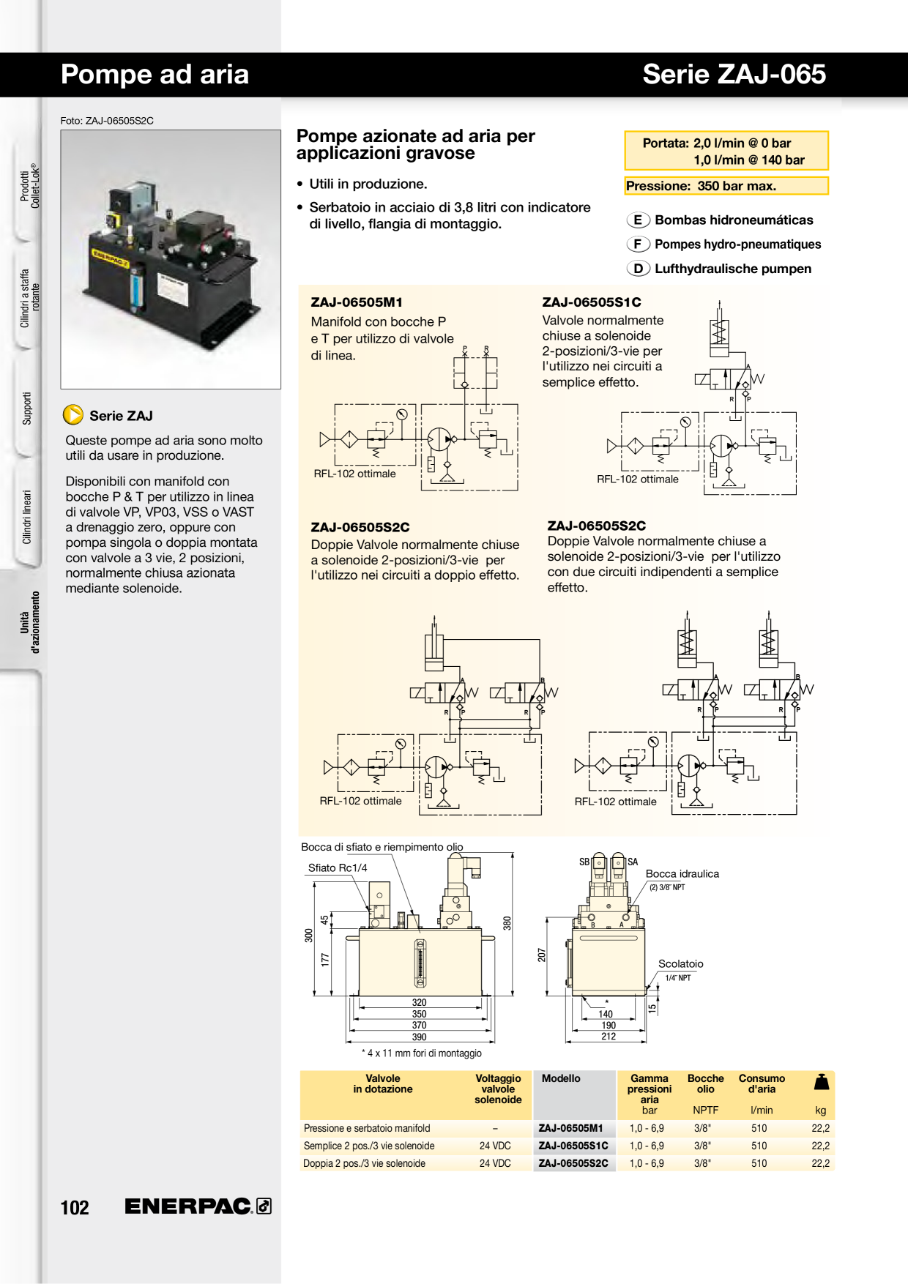Screen dimensions: 908x1284
Task: Click the 'Pressione: 350 bar max.' box
Action: click(x=726, y=186)
